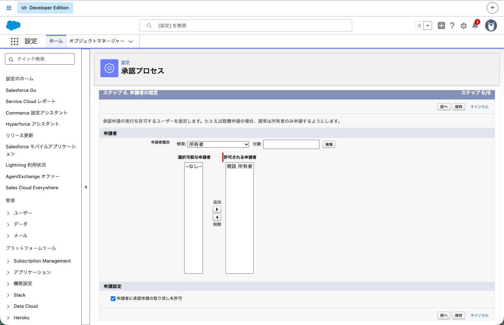Viewport: 504px width, 325px height.
Task: Select --なし-- in 選択可能な申請者 list
Action: (194, 166)
